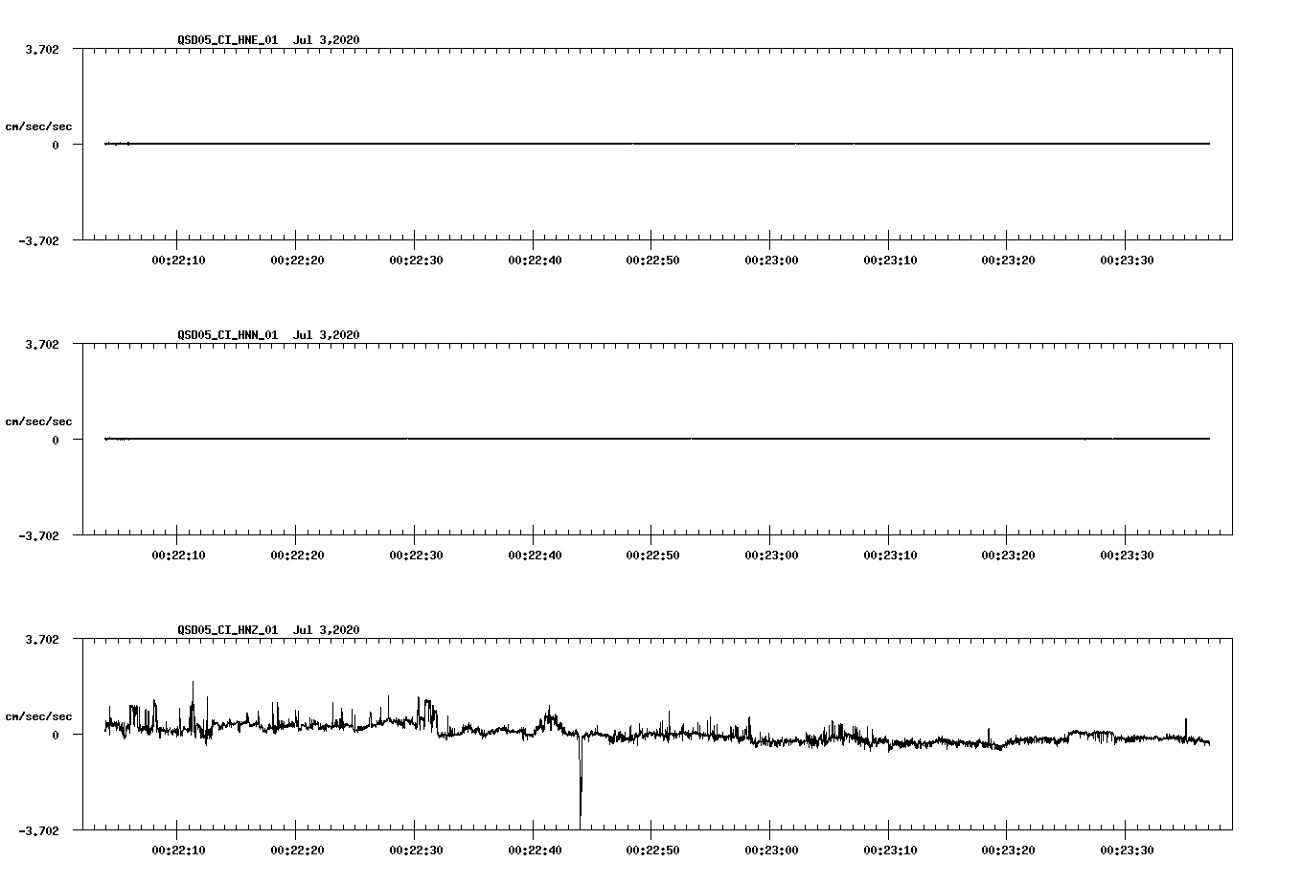The height and width of the screenshot is (885, 1301).
Task: Pick the 00:22:20 time label under HNZ plot
Action: (297, 851)
